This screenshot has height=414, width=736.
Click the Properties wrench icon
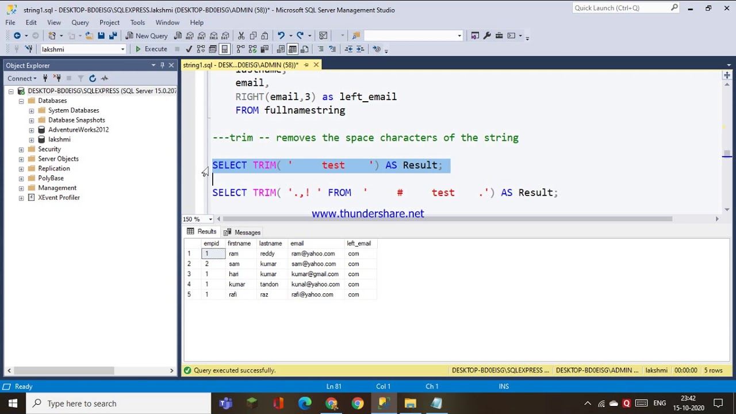coord(487,36)
